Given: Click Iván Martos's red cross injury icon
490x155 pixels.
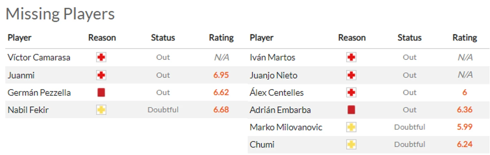Looking at the screenshot, I should tap(351, 57).
